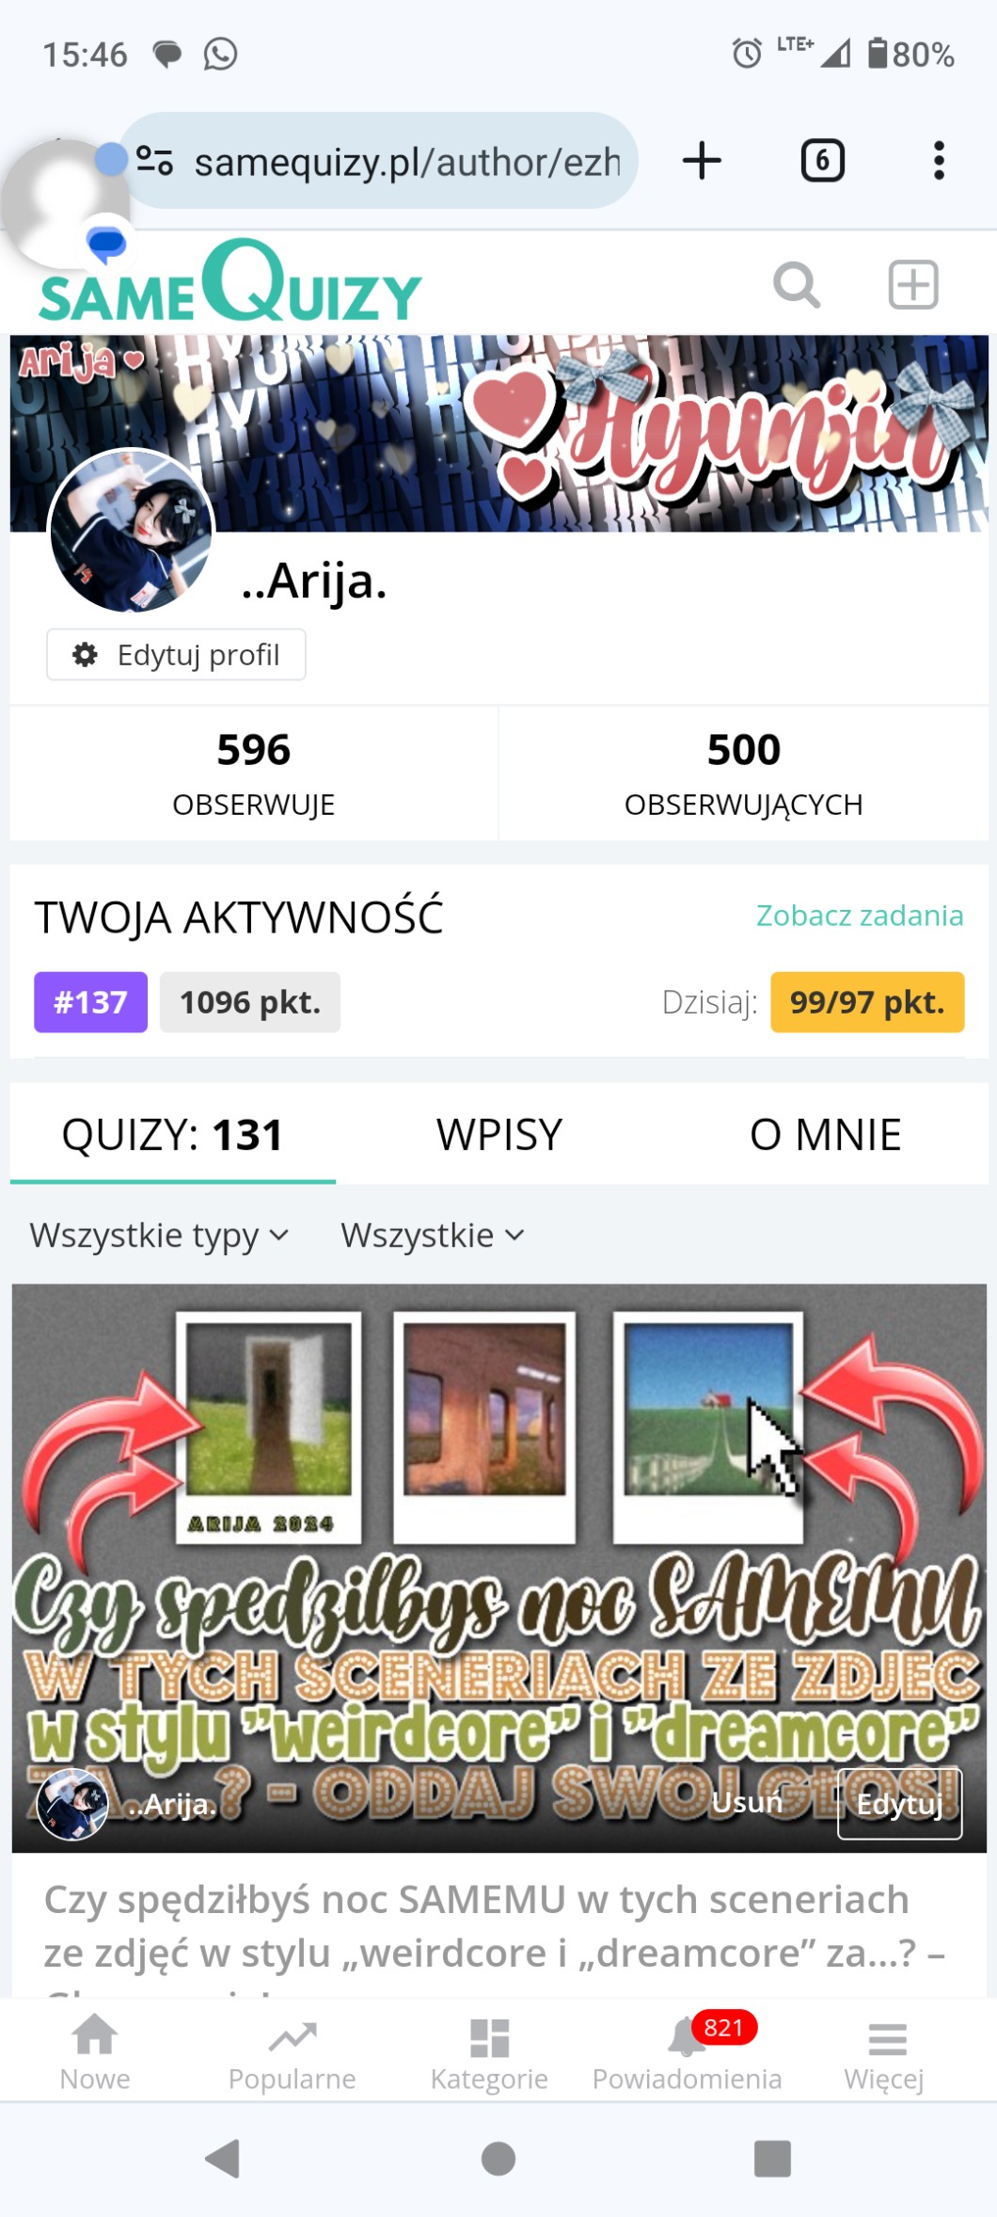Open the SameQuizy search magnifier
The width and height of the screenshot is (997, 2217).
[797, 284]
